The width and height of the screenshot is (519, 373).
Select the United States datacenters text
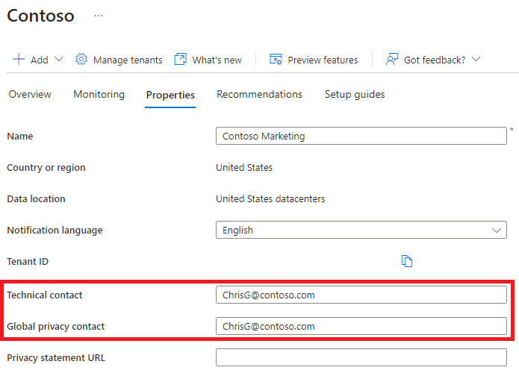(x=270, y=198)
